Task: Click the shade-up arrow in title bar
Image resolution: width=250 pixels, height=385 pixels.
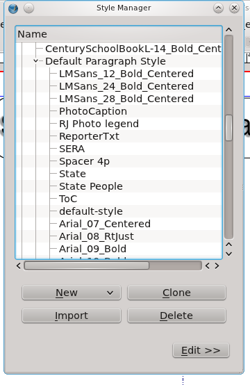Action: tap(218, 8)
